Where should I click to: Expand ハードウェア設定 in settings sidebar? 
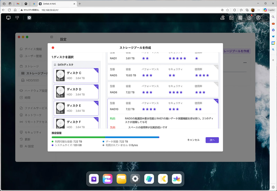(34, 91)
